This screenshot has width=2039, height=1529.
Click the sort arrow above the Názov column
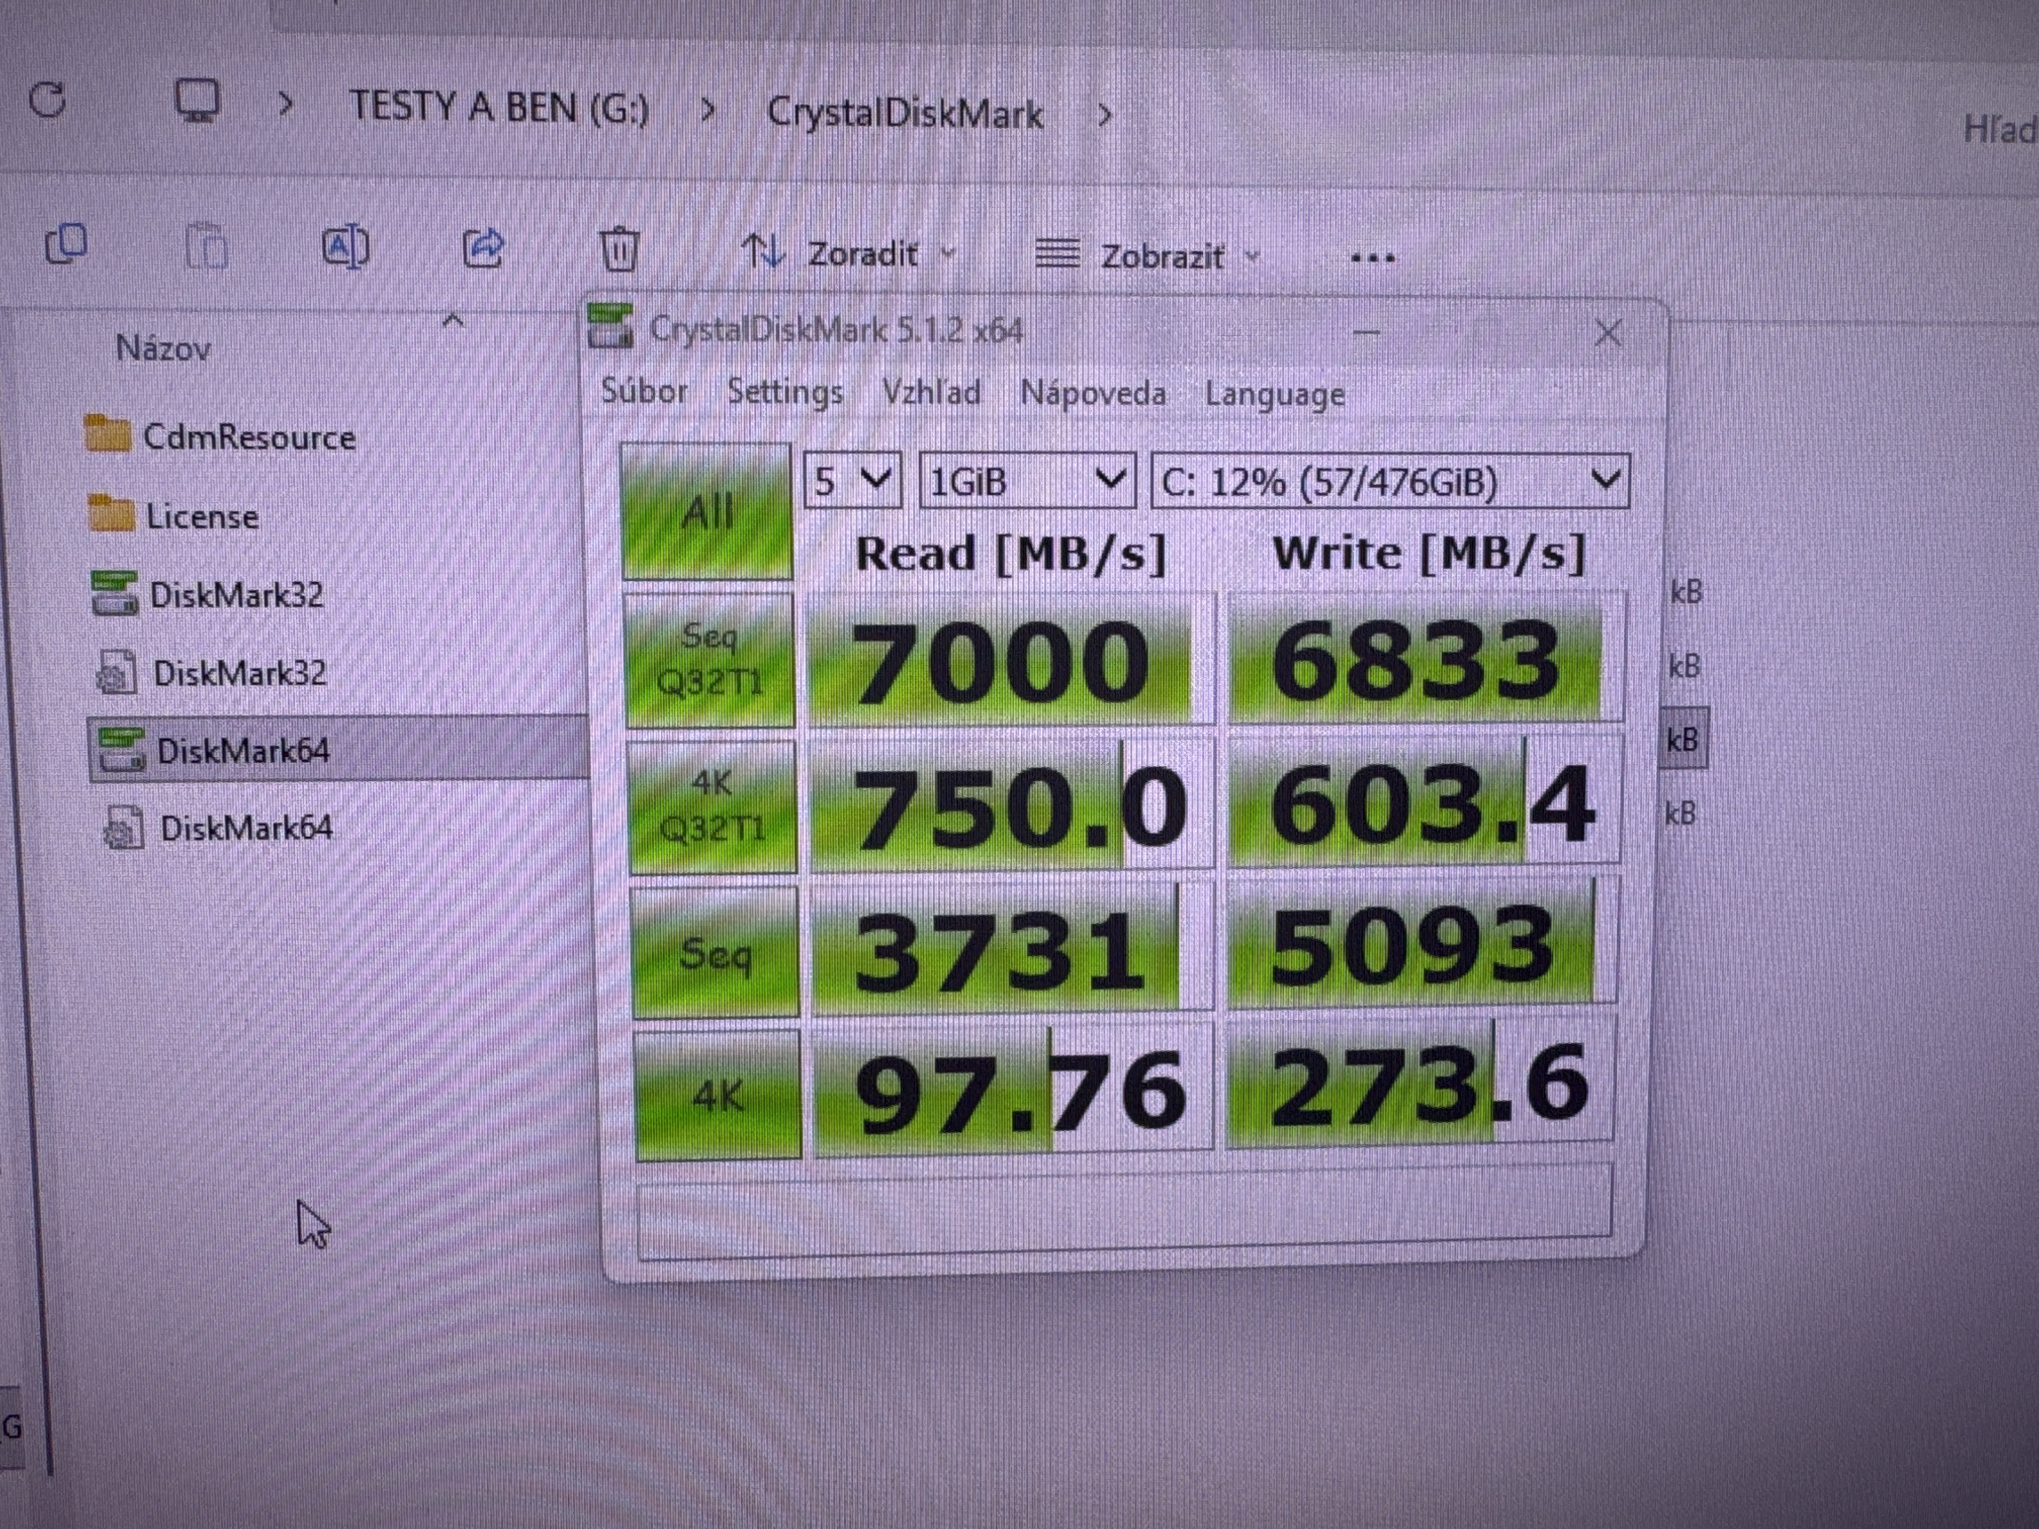point(453,321)
